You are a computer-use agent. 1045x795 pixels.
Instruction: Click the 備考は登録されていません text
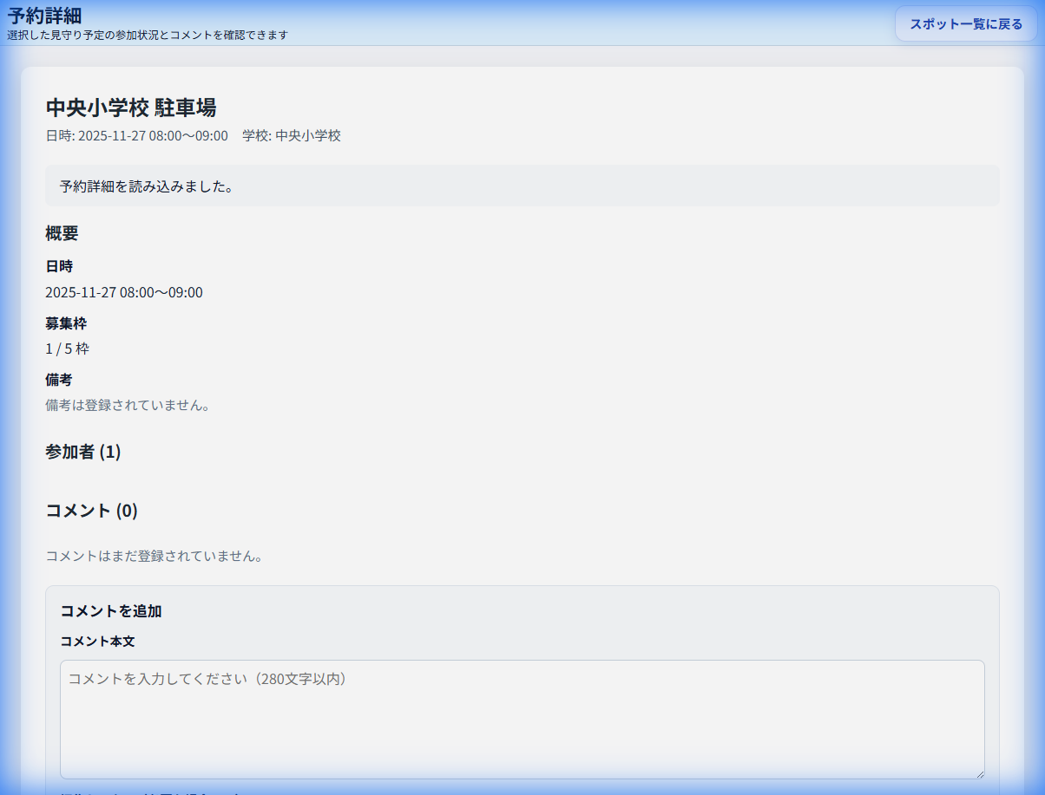pyautogui.click(x=128, y=405)
